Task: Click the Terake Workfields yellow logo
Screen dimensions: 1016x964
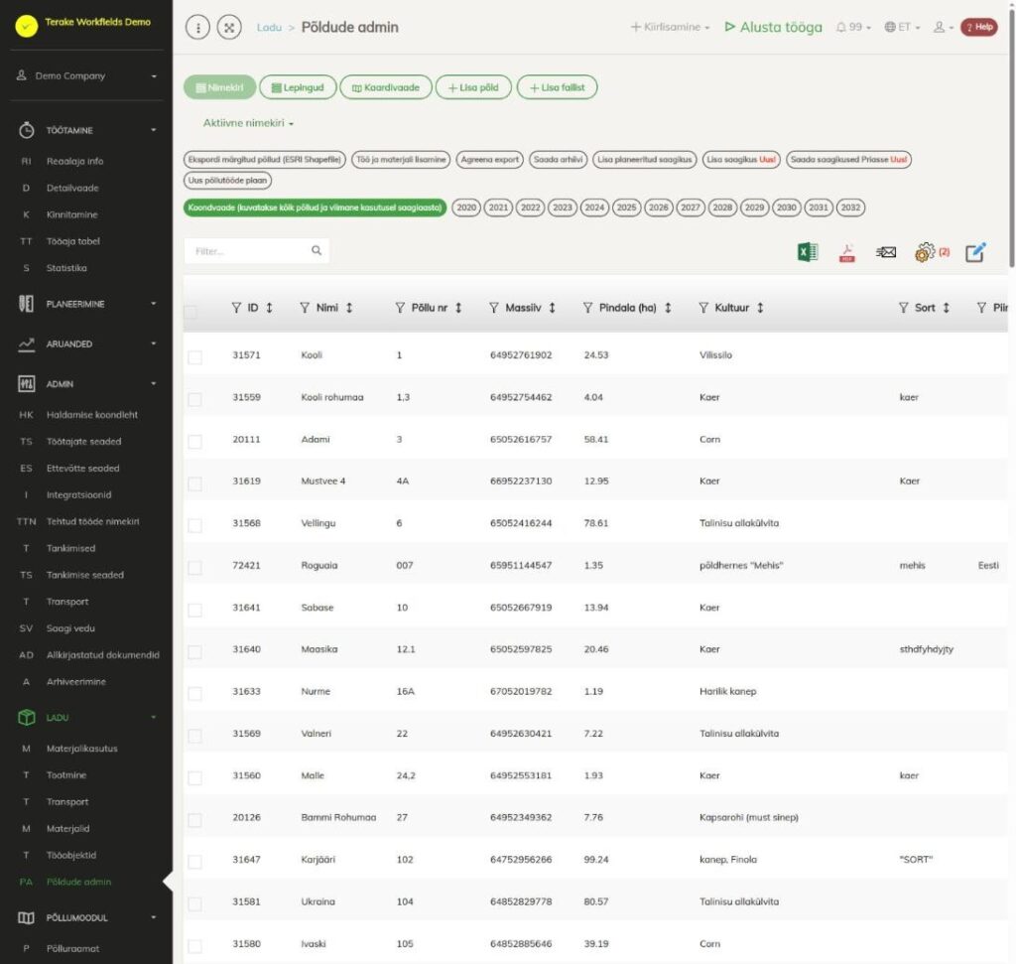Action: tap(27, 26)
